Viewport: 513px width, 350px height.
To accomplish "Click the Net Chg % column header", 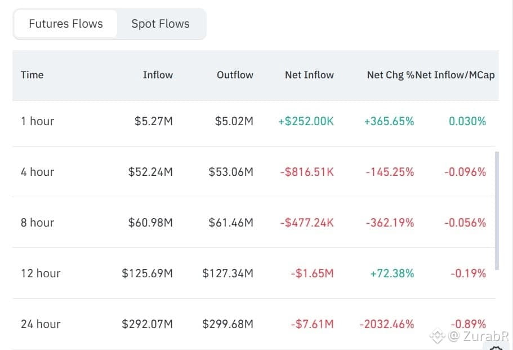I will click(x=390, y=75).
